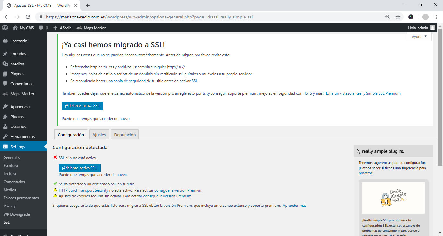This screenshot has width=443, height=236.
Task: Click the WordPress logo in the admin bar
Action: pyautogui.click(x=5, y=28)
